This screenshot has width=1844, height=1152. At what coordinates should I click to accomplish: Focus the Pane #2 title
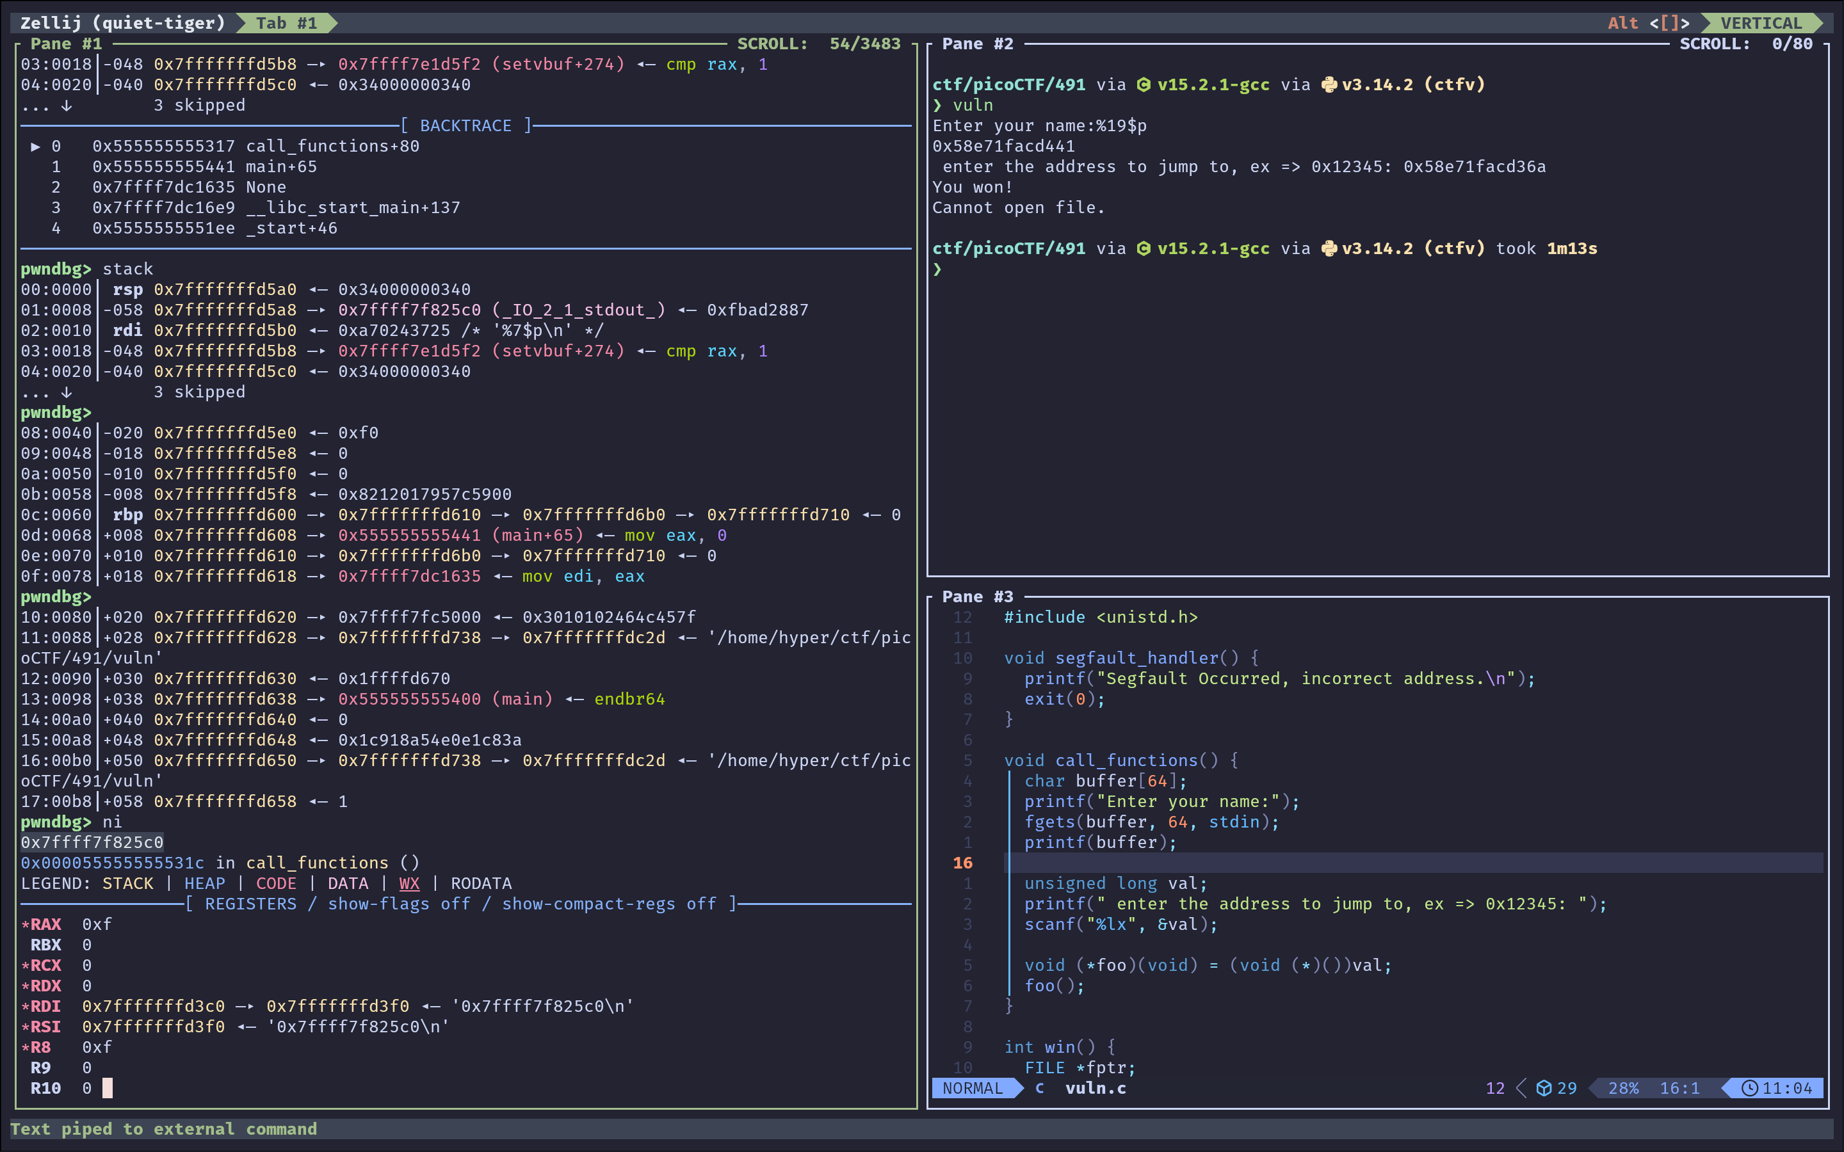pyautogui.click(x=977, y=44)
